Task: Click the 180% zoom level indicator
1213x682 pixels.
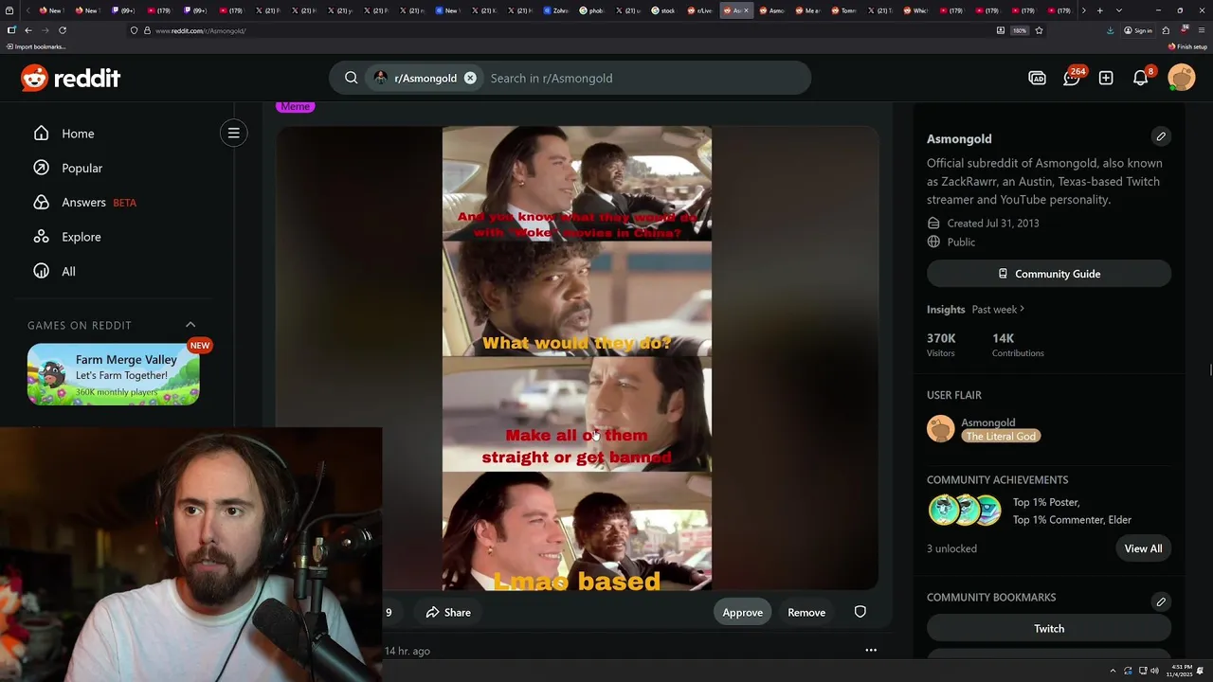Action: [x=1020, y=30]
